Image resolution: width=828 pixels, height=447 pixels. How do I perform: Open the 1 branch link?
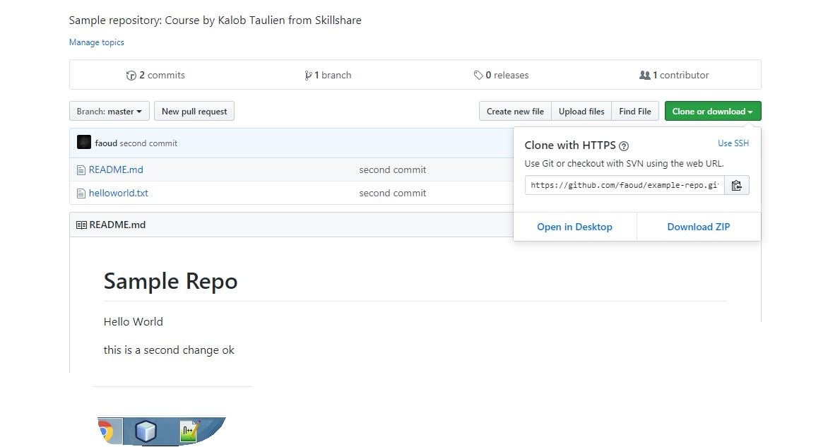[328, 75]
